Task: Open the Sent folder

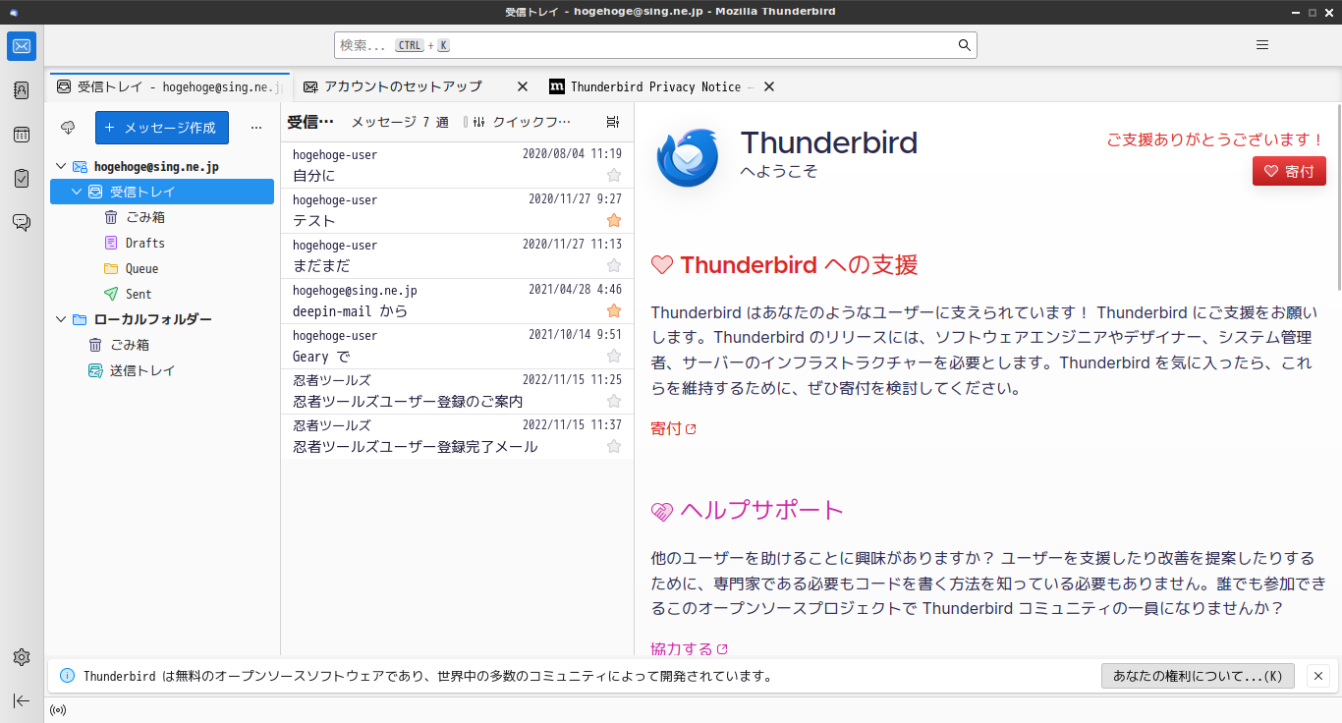Action: pyautogui.click(x=162, y=294)
